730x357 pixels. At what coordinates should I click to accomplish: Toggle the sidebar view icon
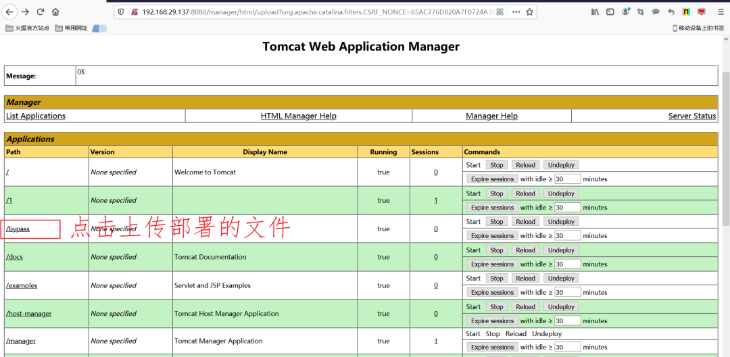[610, 12]
